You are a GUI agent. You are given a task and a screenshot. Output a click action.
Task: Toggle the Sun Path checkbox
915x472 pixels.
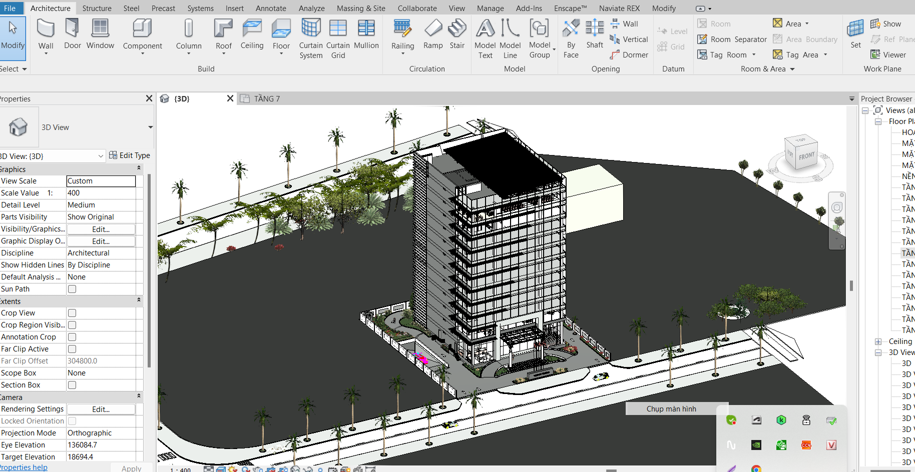[x=72, y=288]
